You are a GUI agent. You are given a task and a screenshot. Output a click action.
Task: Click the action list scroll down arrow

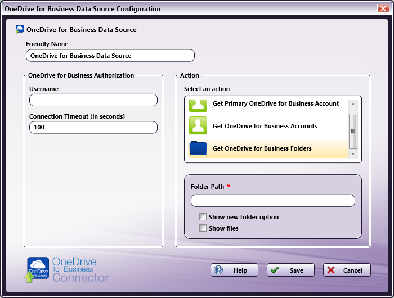(353, 154)
